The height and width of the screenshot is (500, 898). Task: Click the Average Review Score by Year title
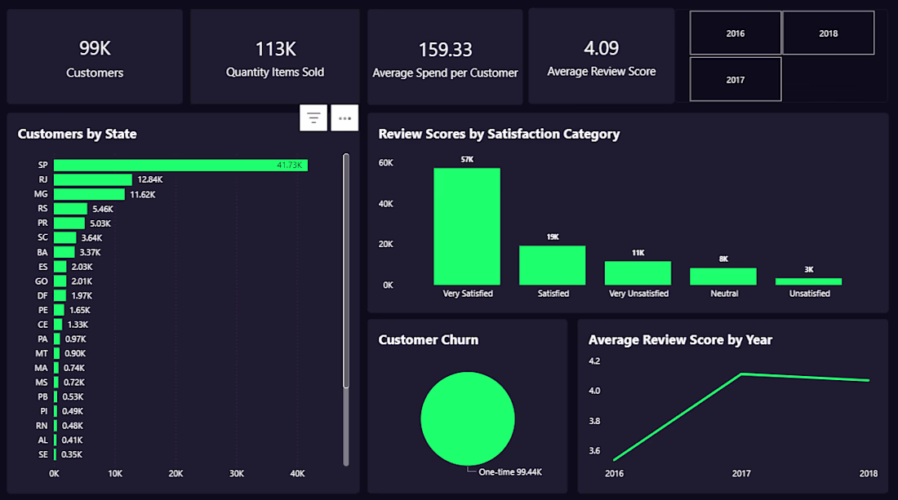(x=680, y=340)
